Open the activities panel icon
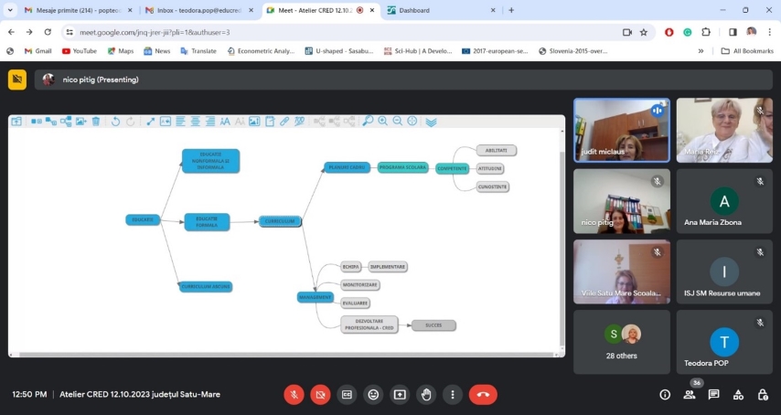This screenshot has width=781, height=415. coord(738,394)
